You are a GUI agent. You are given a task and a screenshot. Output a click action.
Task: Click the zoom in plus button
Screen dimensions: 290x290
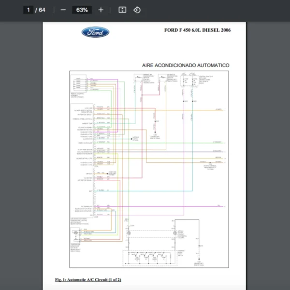pyautogui.click(x=101, y=10)
